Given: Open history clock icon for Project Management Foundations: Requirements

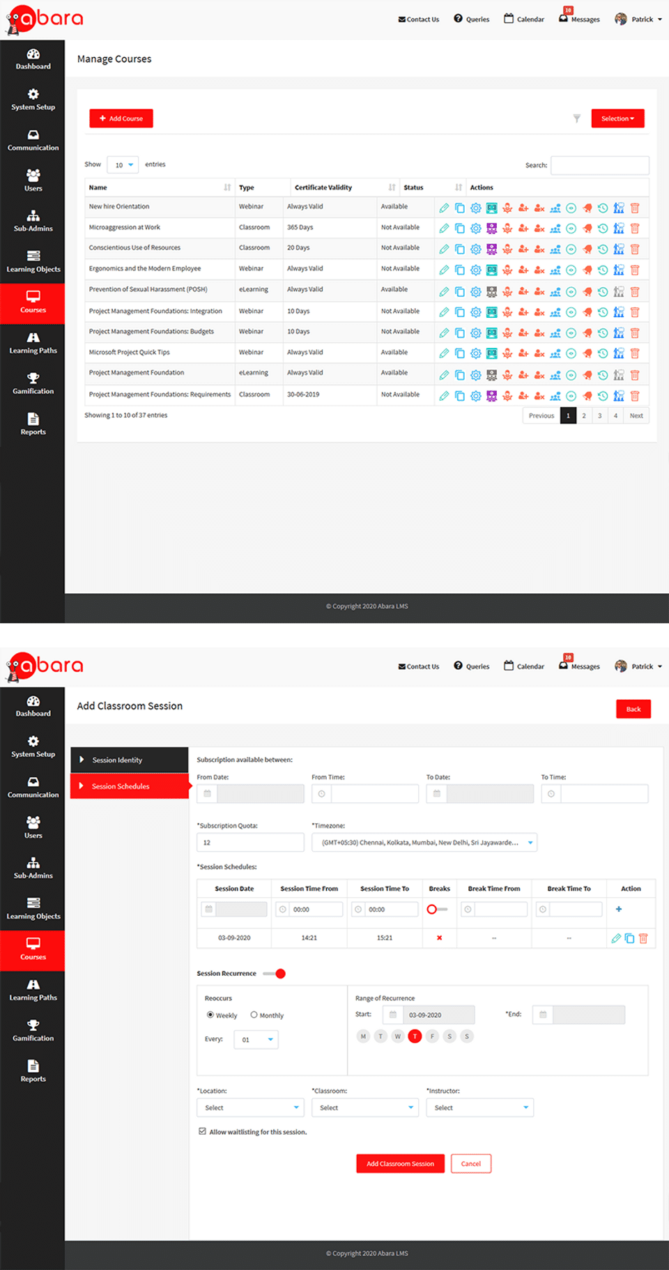Looking at the screenshot, I should 603,396.
